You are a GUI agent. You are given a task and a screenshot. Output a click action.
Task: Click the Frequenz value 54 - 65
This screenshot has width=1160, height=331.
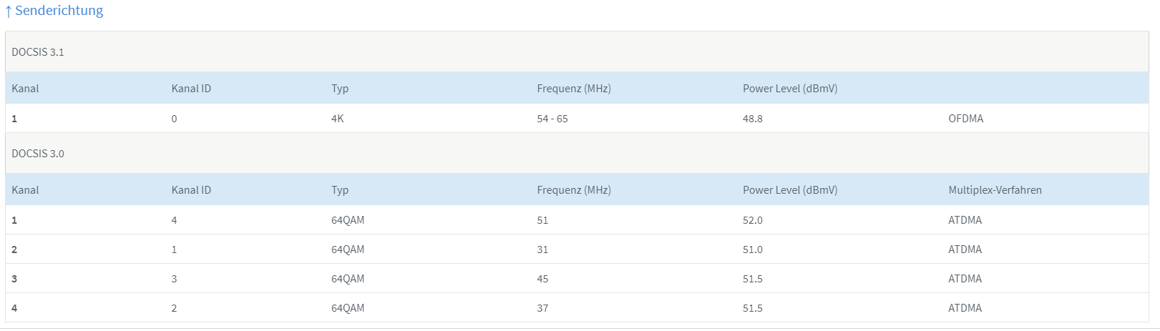pyautogui.click(x=552, y=119)
